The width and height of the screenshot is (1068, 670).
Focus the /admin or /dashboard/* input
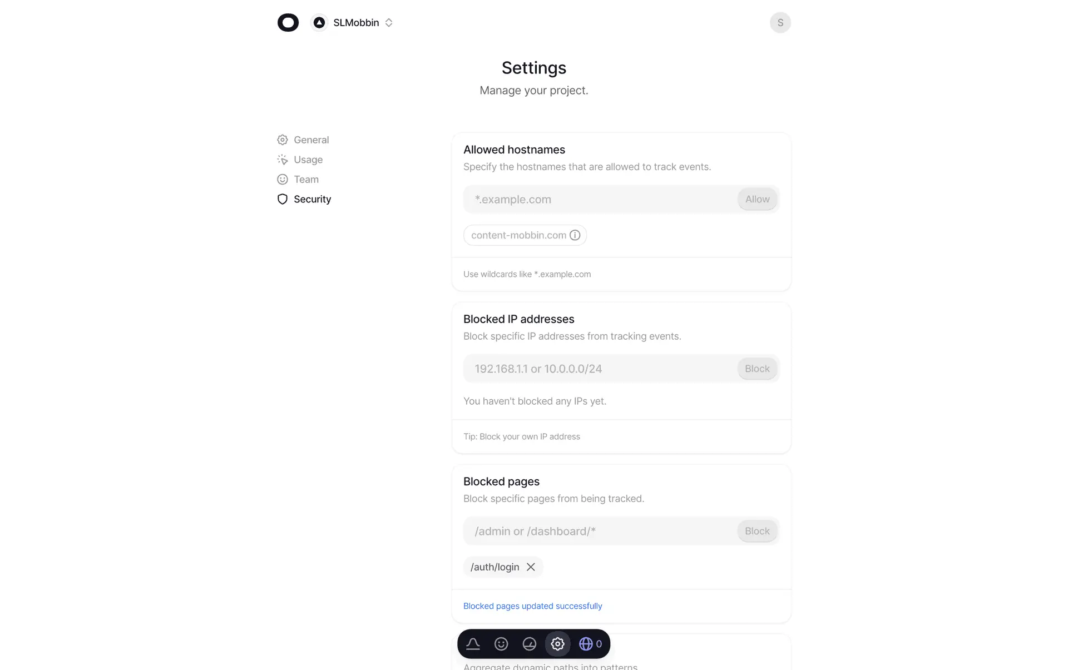click(x=601, y=531)
